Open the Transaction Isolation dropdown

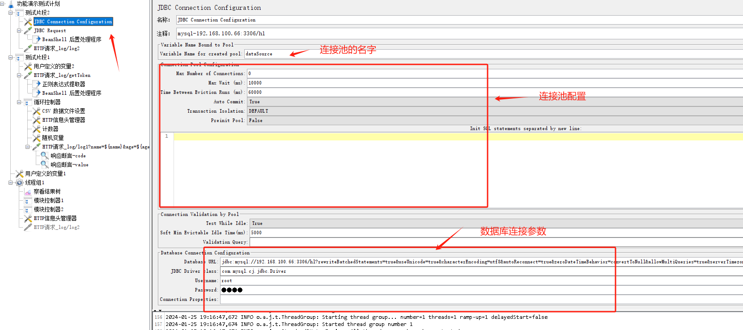point(495,111)
